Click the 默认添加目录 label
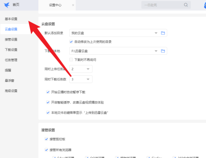This screenshot has width=206, height=158. pyautogui.click(x=54, y=33)
